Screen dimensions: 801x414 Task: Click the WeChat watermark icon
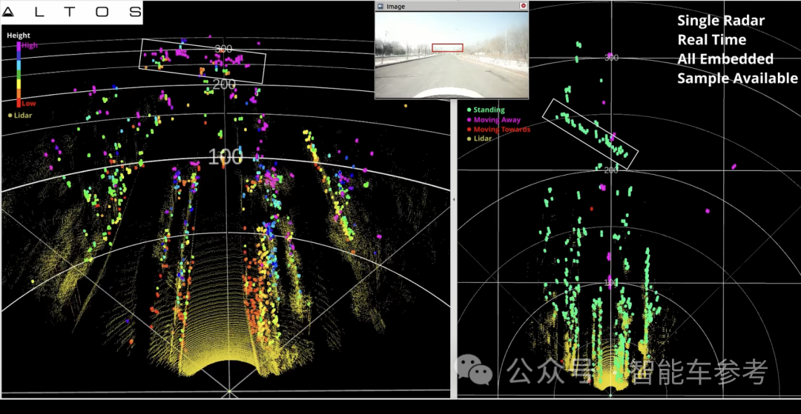point(473,368)
